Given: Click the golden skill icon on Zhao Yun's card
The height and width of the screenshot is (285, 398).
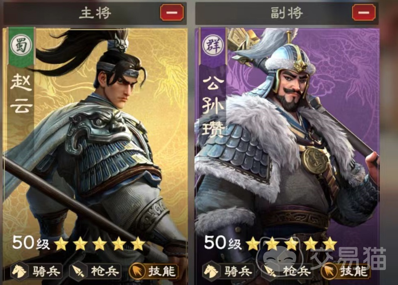Looking at the screenshot, I should tap(137, 272).
